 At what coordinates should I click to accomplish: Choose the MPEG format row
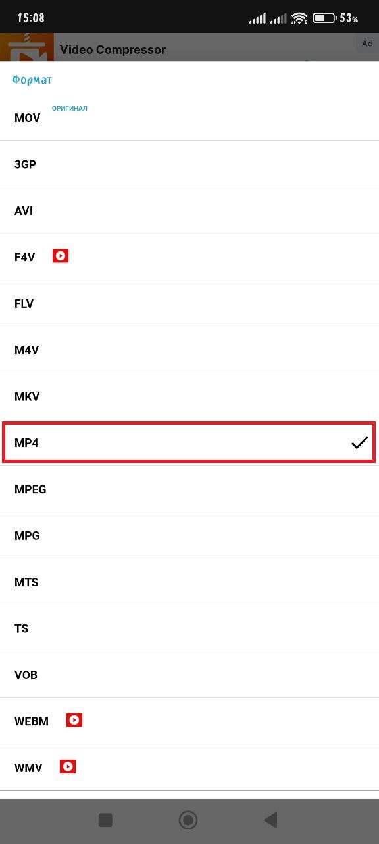click(x=189, y=489)
